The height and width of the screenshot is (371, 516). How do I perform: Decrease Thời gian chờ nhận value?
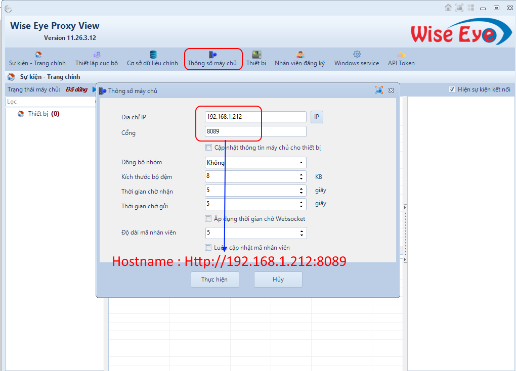click(302, 193)
